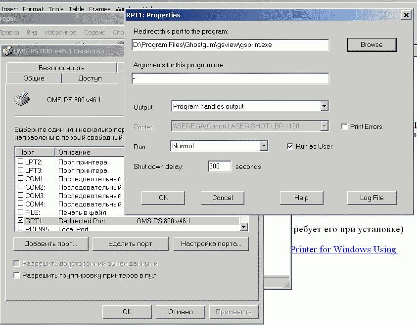Check the COM1 port checkbox

[x=20, y=178]
